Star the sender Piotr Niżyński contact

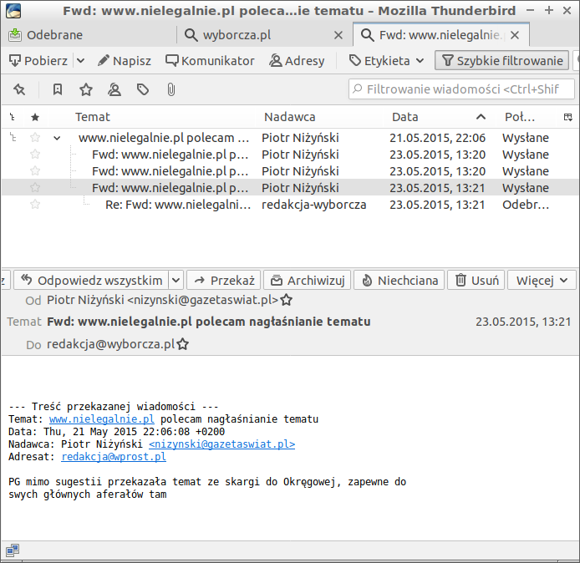[x=286, y=300]
